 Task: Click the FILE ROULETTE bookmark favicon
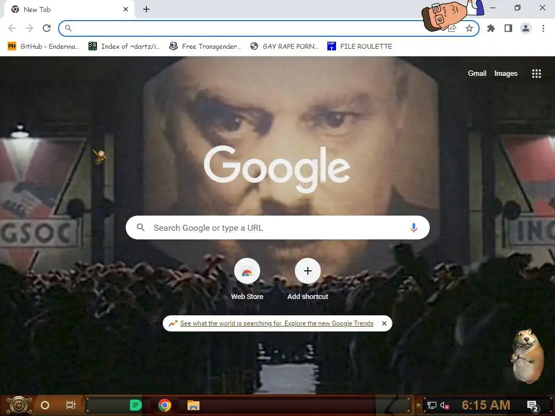331,46
